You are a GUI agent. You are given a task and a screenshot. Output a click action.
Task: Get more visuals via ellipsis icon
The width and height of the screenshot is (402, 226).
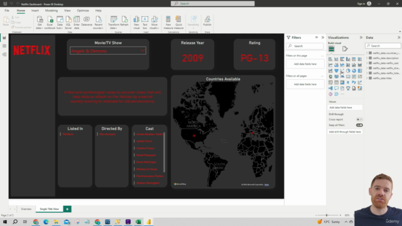(x=342, y=94)
